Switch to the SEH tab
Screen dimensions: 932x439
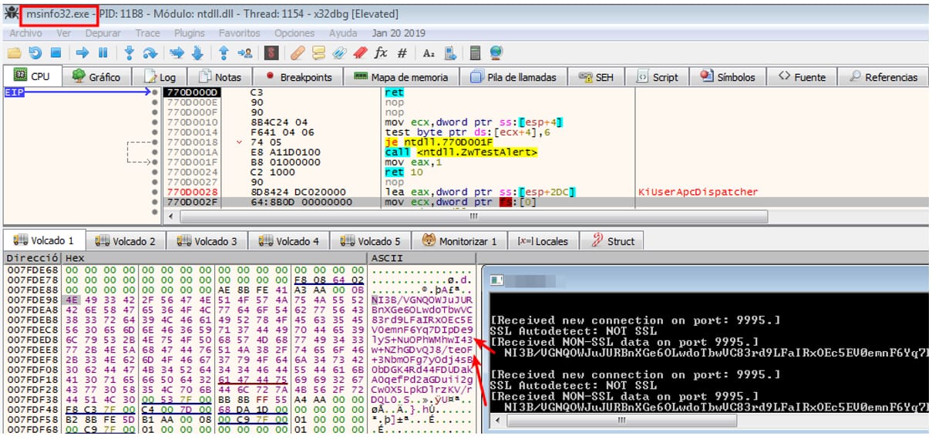point(597,77)
